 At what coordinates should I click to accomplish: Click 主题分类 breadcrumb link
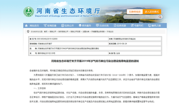point(86,32)
